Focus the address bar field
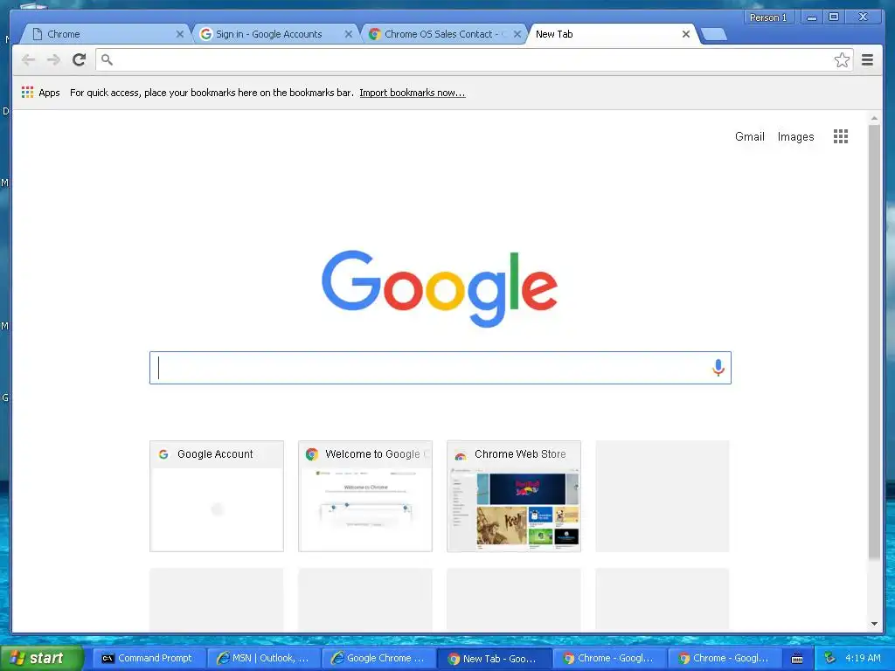This screenshot has height=671, width=895. 474,60
